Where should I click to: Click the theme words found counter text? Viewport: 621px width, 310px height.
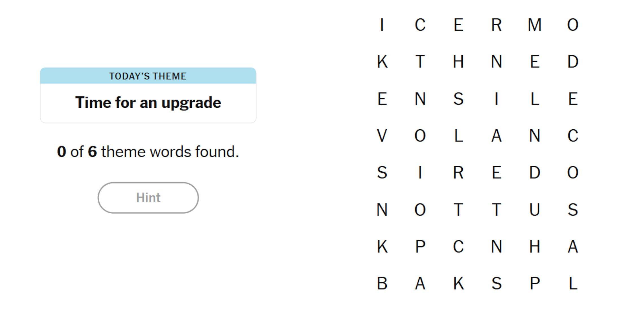(148, 151)
